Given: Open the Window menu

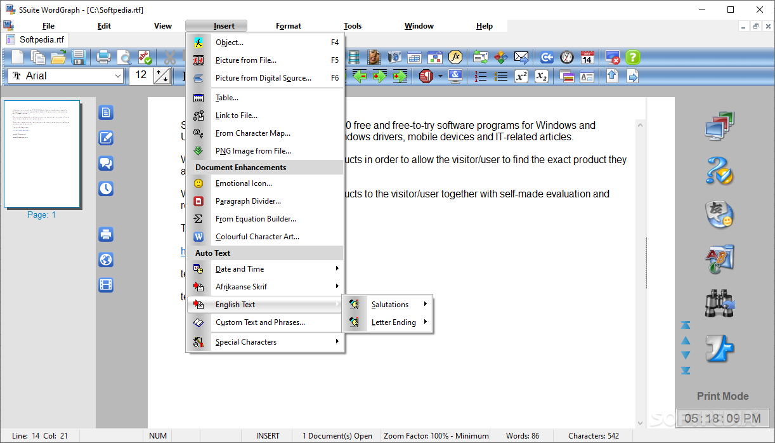Looking at the screenshot, I should pos(419,26).
